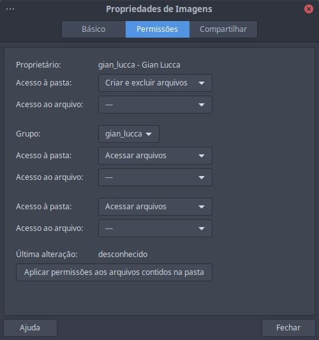Open group folder access 'Acessar arquivos' dropdown
Screen dimensions: 319x340
[x=155, y=156]
